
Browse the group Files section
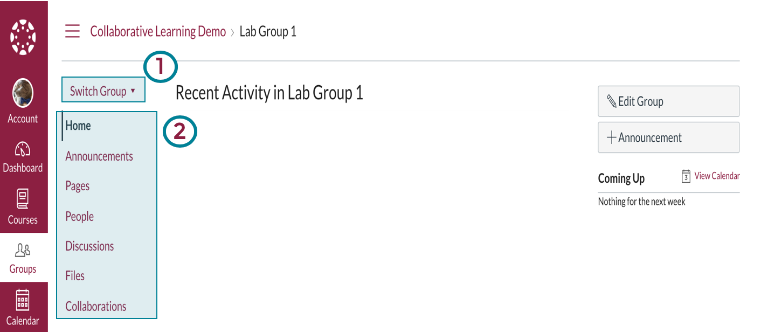75,276
